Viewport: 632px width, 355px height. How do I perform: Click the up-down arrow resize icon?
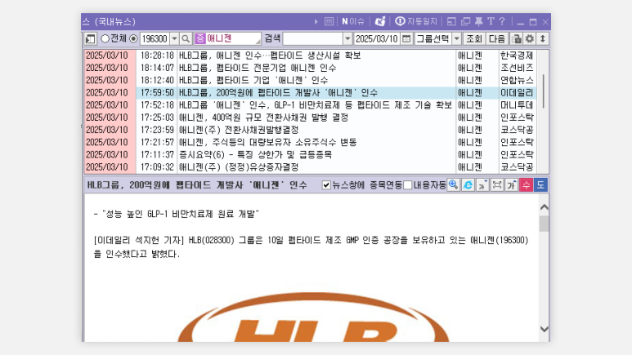[x=543, y=39]
